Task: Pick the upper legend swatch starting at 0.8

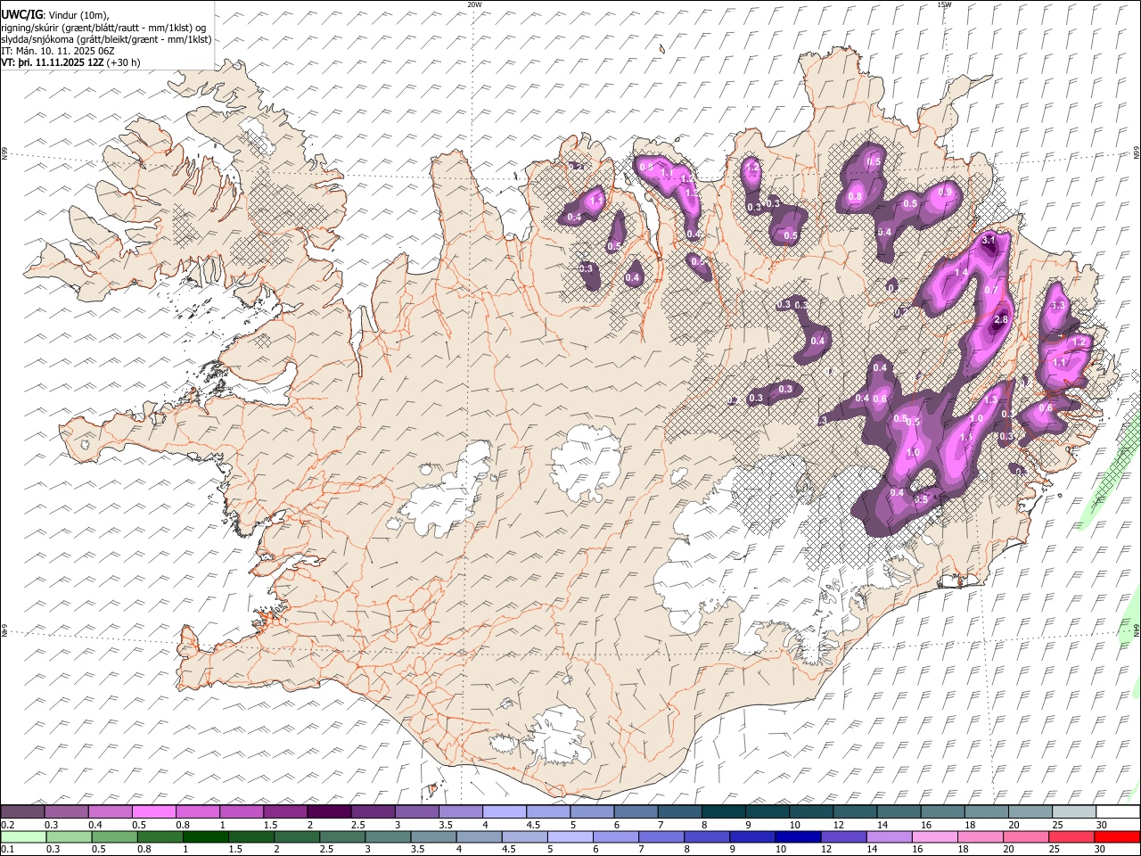Action: [197, 812]
